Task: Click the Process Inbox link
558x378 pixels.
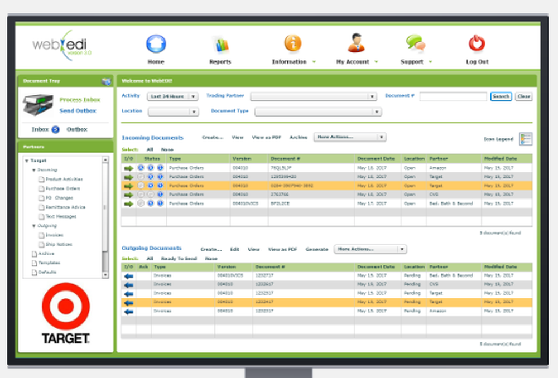Action: (80, 100)
